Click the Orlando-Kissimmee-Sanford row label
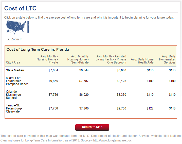The width and height of the screenshot is (182, 144). click(14, 95)
